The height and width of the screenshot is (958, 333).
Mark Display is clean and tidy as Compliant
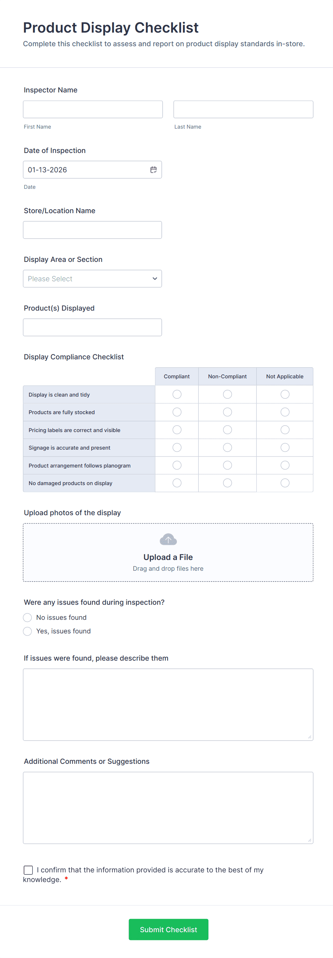tap(177, 394)
